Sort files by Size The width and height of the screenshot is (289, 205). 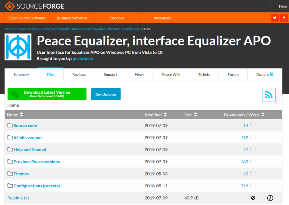191,115
